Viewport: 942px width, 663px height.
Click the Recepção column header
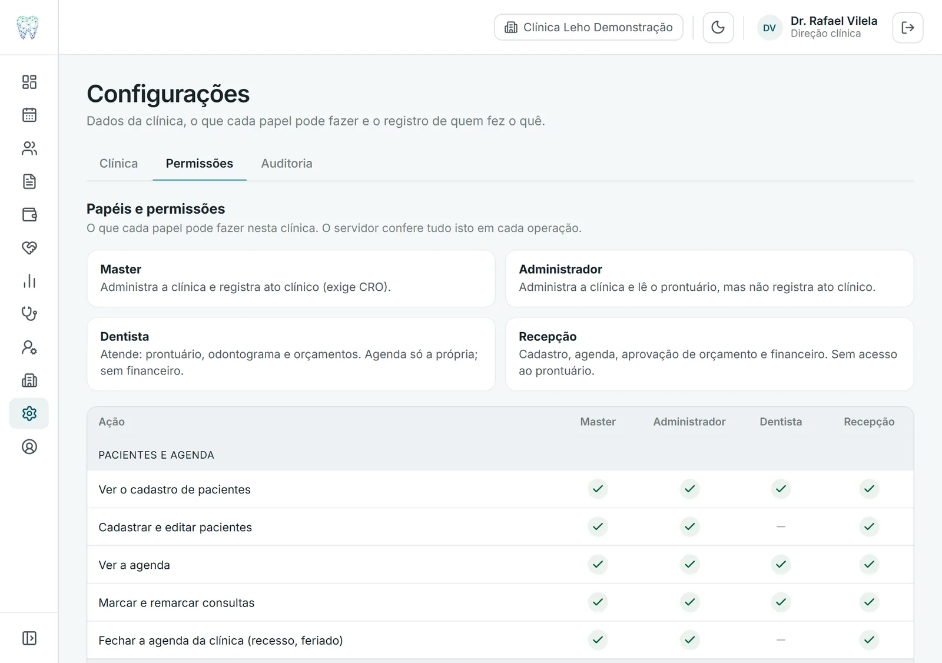(x=869, y=422)
